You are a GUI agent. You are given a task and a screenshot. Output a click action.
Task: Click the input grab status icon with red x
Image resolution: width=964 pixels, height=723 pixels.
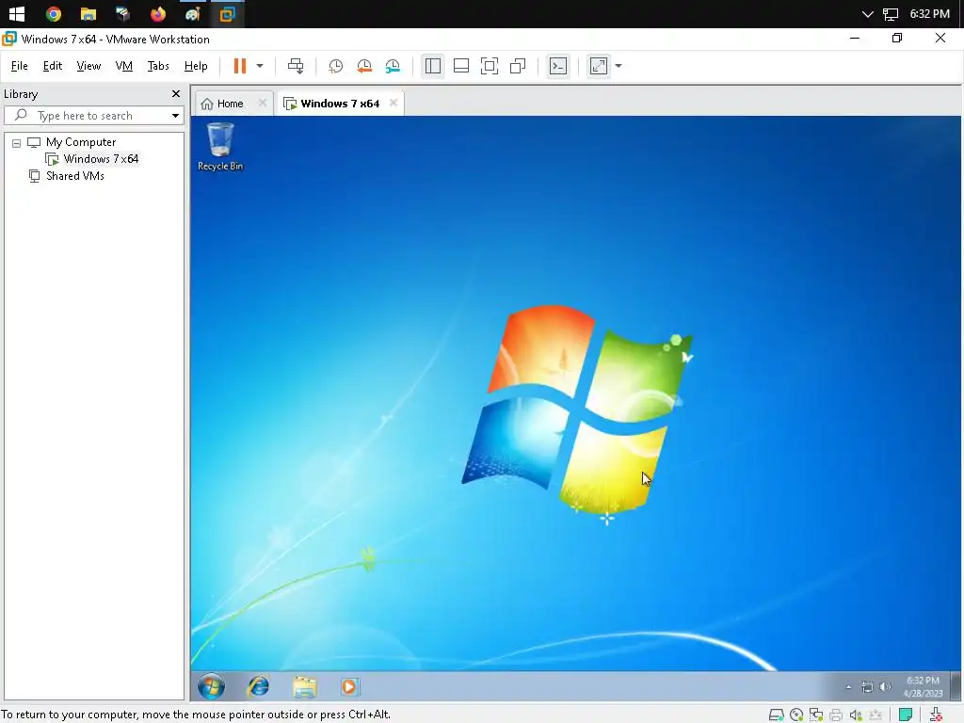937,715
